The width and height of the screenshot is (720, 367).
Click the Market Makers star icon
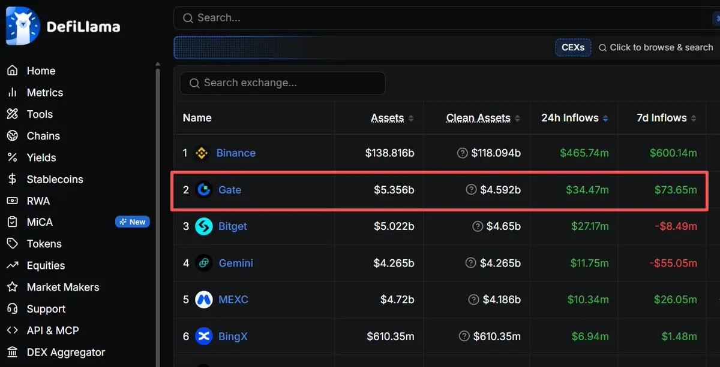12,287
